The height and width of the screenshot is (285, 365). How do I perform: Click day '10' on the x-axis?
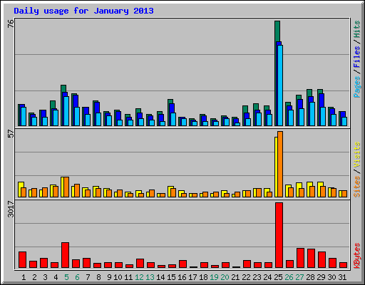(118, 277)
